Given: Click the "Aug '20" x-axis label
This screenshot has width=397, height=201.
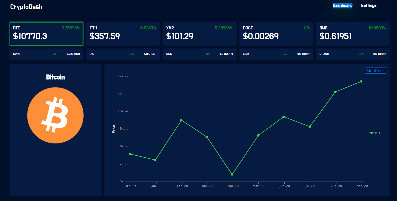Looking at the screenshot, I should (x=336, y=186).
